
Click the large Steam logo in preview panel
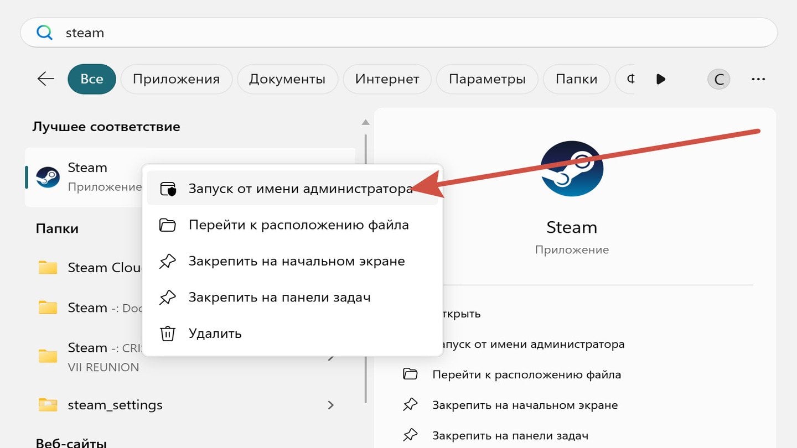pos(572,168)
